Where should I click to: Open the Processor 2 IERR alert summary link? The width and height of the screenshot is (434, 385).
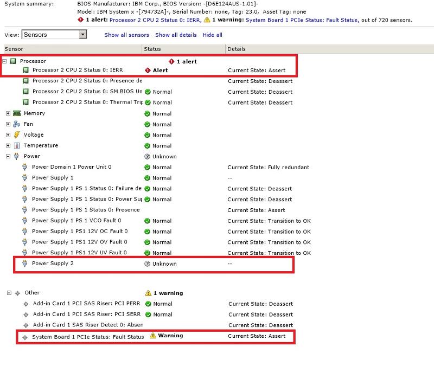(155, 20)
